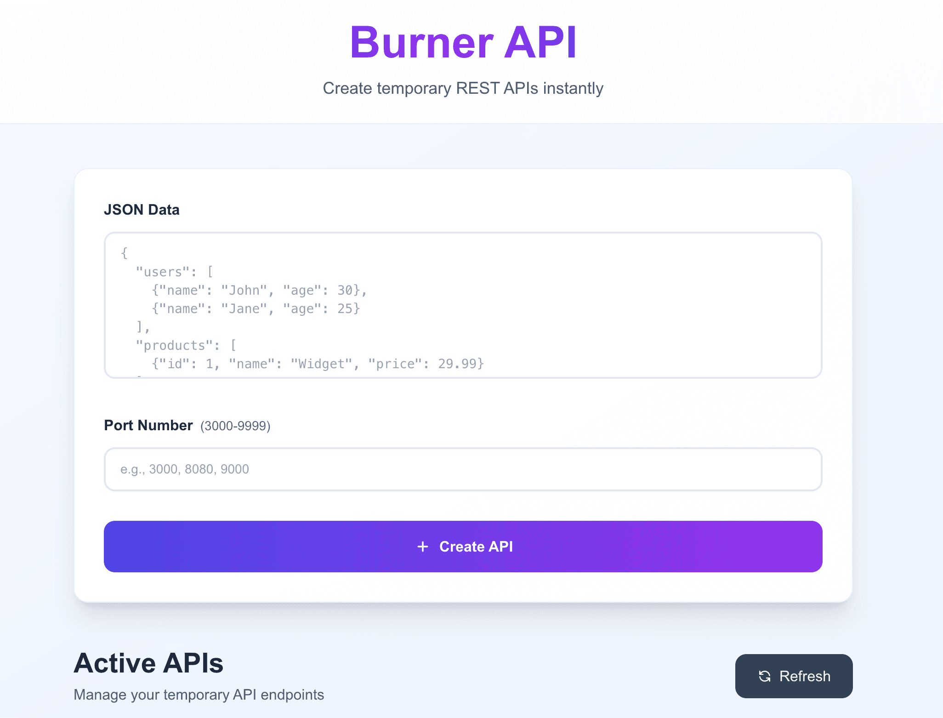Screen dimensions: 943x718
Task: Click the circular arrows icon in Refresh
Action: (765, 676)
